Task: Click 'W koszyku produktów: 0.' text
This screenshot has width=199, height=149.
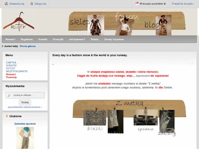Action: (x=153, y=4)
